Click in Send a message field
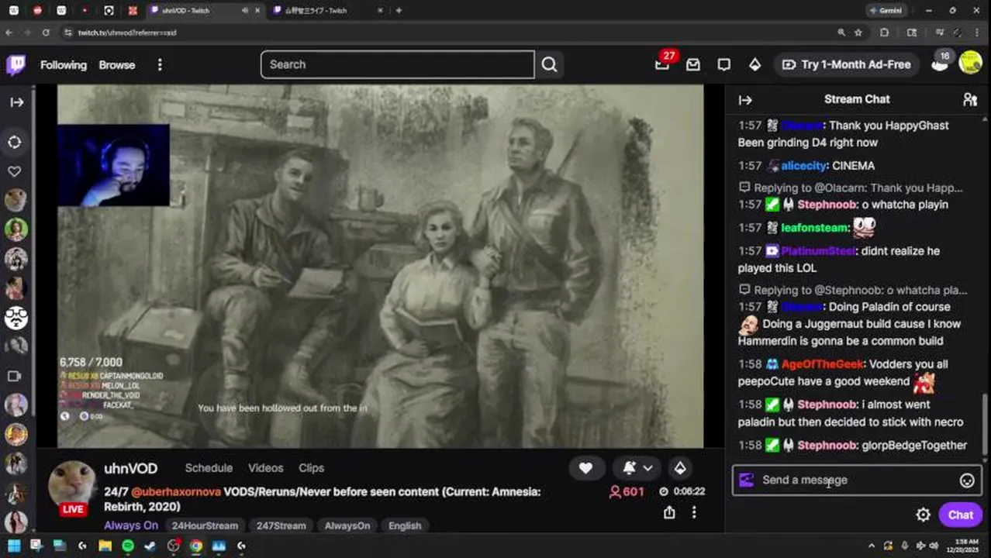Viewport: 991px width, 558px height. [x=857, y=480]
